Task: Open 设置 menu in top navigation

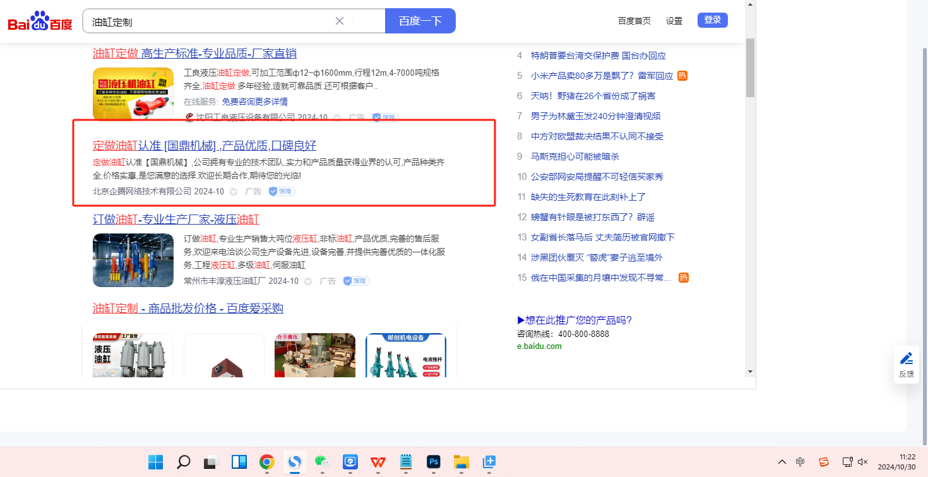Action: (674, 21)
